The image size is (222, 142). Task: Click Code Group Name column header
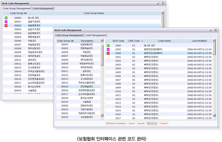pos(94,13)
